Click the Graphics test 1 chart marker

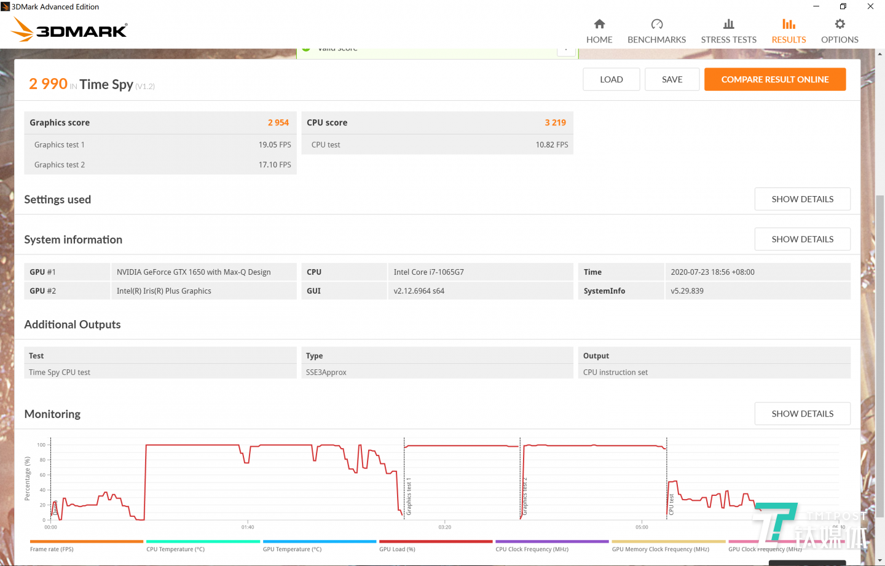(x=408, y=497)
